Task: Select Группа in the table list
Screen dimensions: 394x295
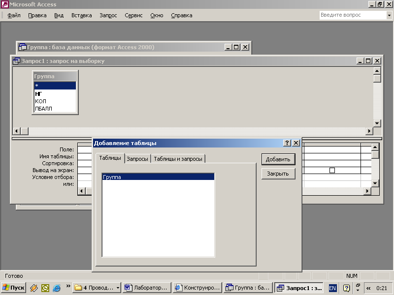Action: (x=158, y=177)
